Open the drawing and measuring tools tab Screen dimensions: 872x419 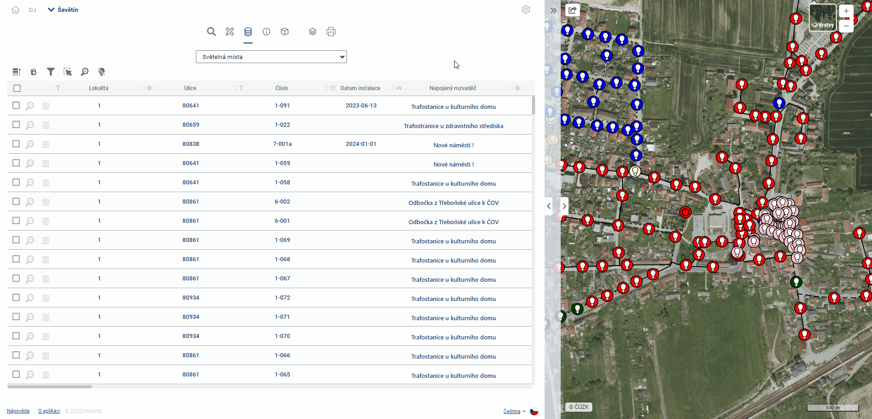tap(230, 32)
